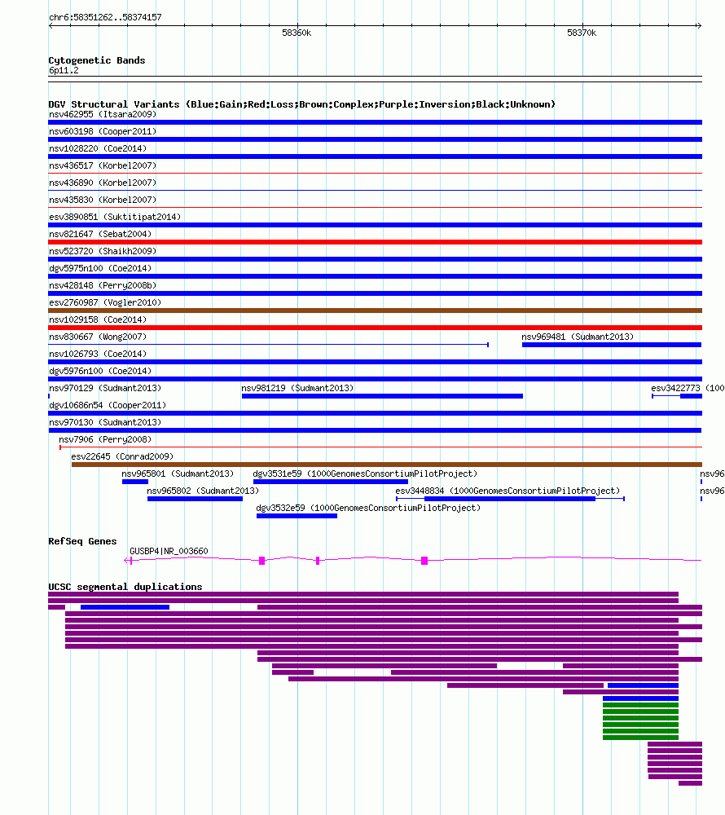Select the DGV Structural Variants track title
This screenshot has height=815, width=725.
301,104
